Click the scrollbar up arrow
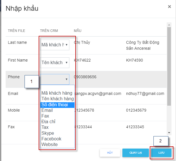This screenshot has width=176, height=161. pyautogui.click(x=169, y=25)
